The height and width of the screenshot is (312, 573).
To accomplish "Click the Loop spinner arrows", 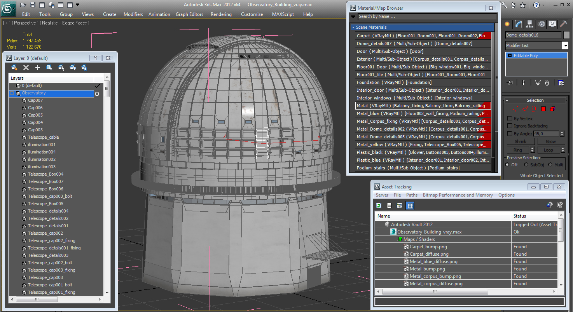I will [x=563, y=150].
